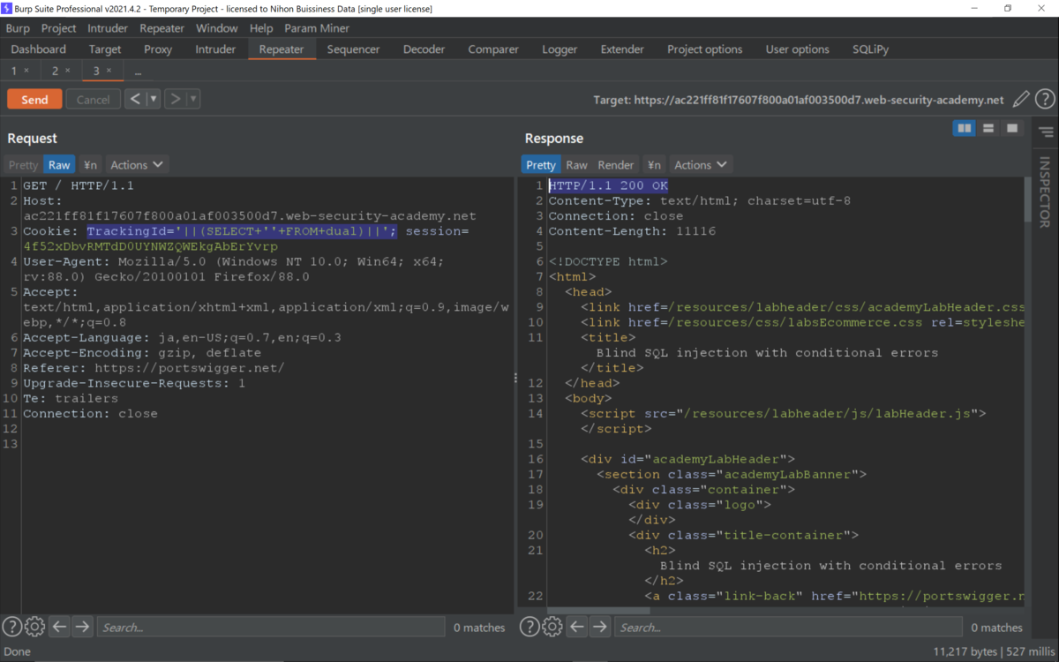
Task: Switch response view to Raw
Action: 576,164
